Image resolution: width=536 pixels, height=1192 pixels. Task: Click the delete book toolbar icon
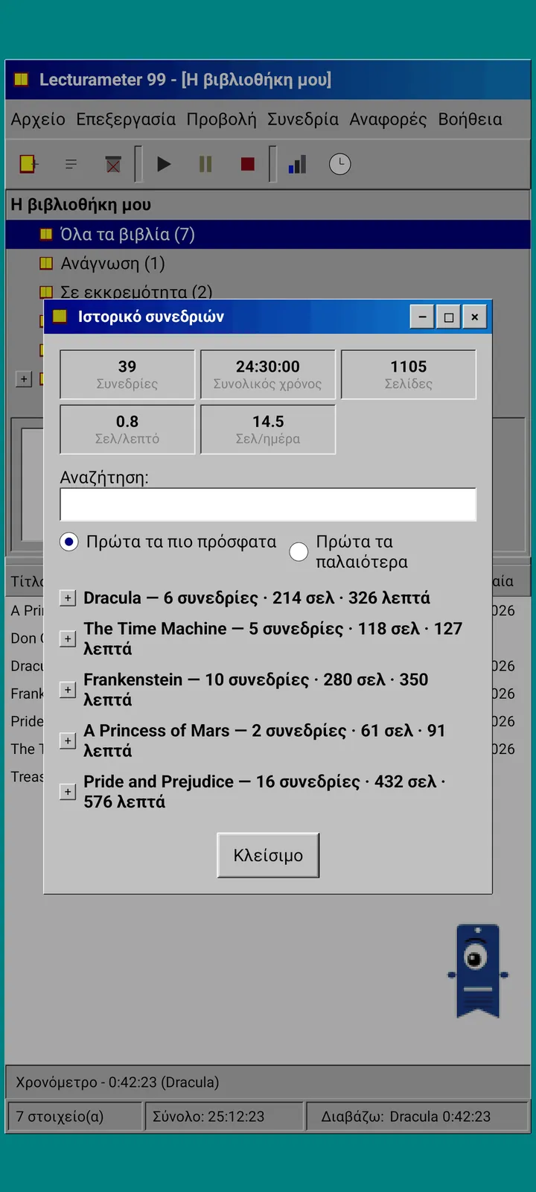click(113, 164)
